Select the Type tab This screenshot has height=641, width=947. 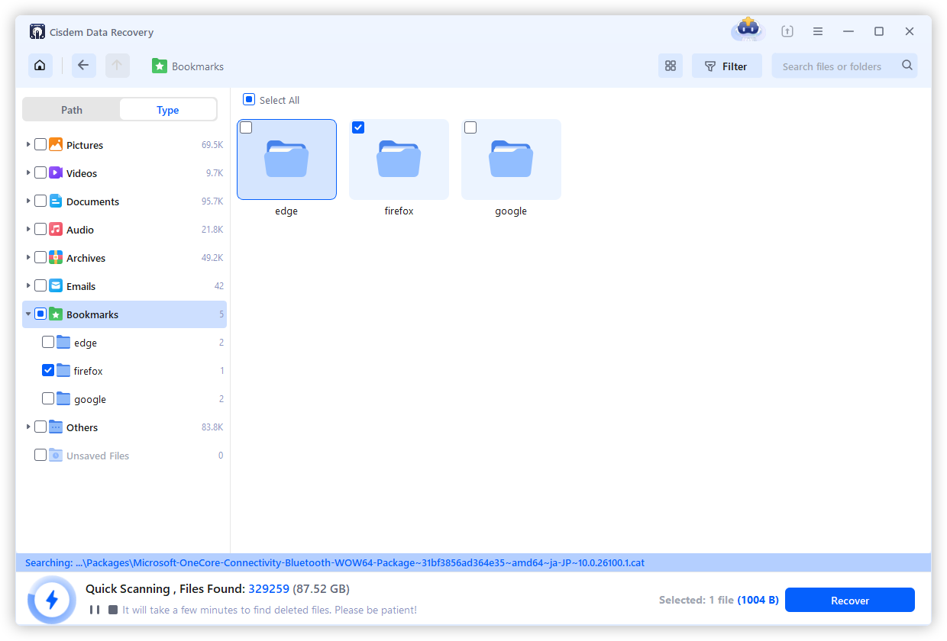coord(167,109)
